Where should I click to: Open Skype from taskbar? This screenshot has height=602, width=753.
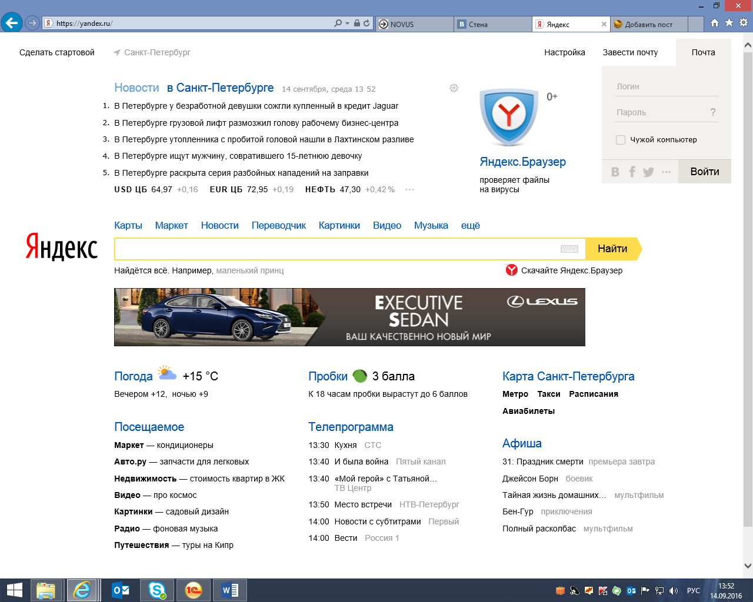[x=157, y=590]
